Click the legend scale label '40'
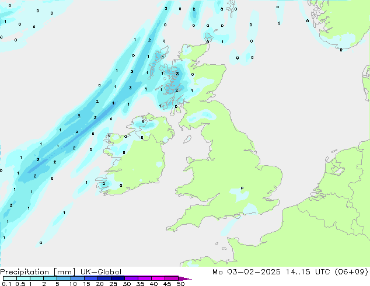 (153, 284)
